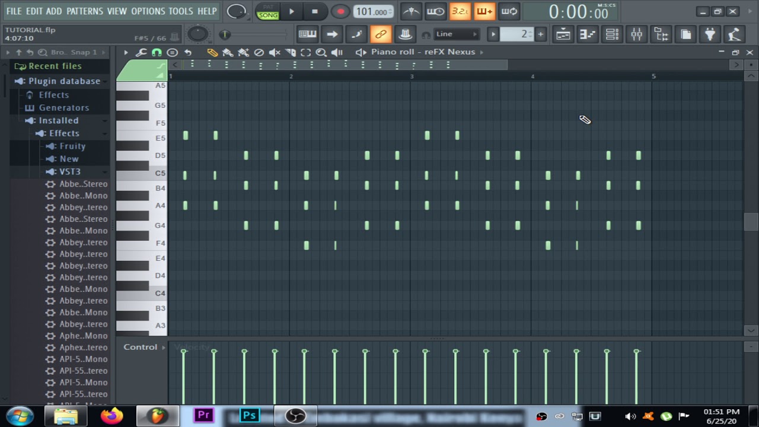Click the tempo value 101.000
The image size is (759, 427).
coord(373,12)
